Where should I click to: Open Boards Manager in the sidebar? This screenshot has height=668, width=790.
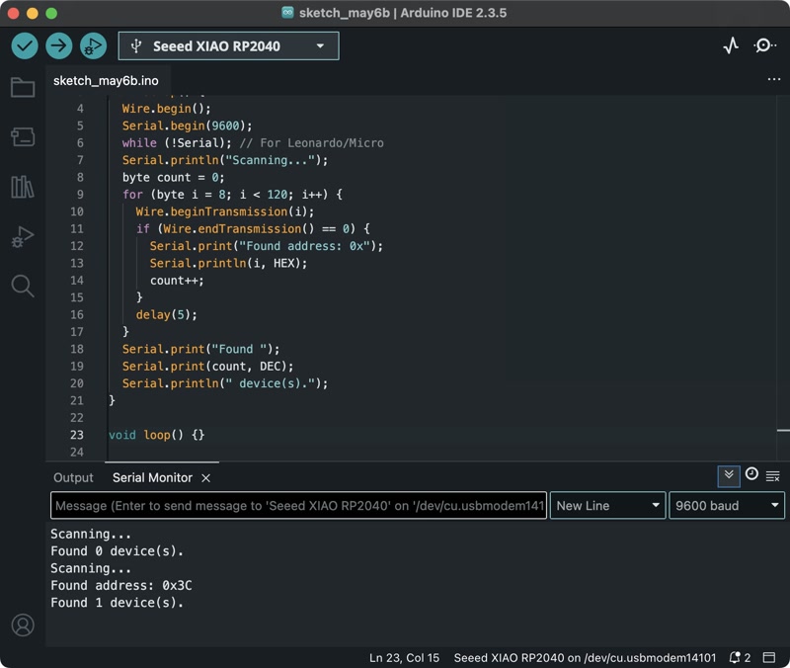click(x=23, y=136)
